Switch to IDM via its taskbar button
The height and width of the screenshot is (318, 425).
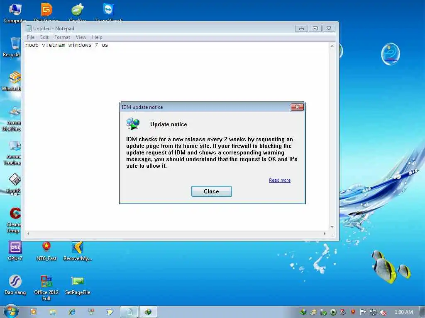[148, 312]
